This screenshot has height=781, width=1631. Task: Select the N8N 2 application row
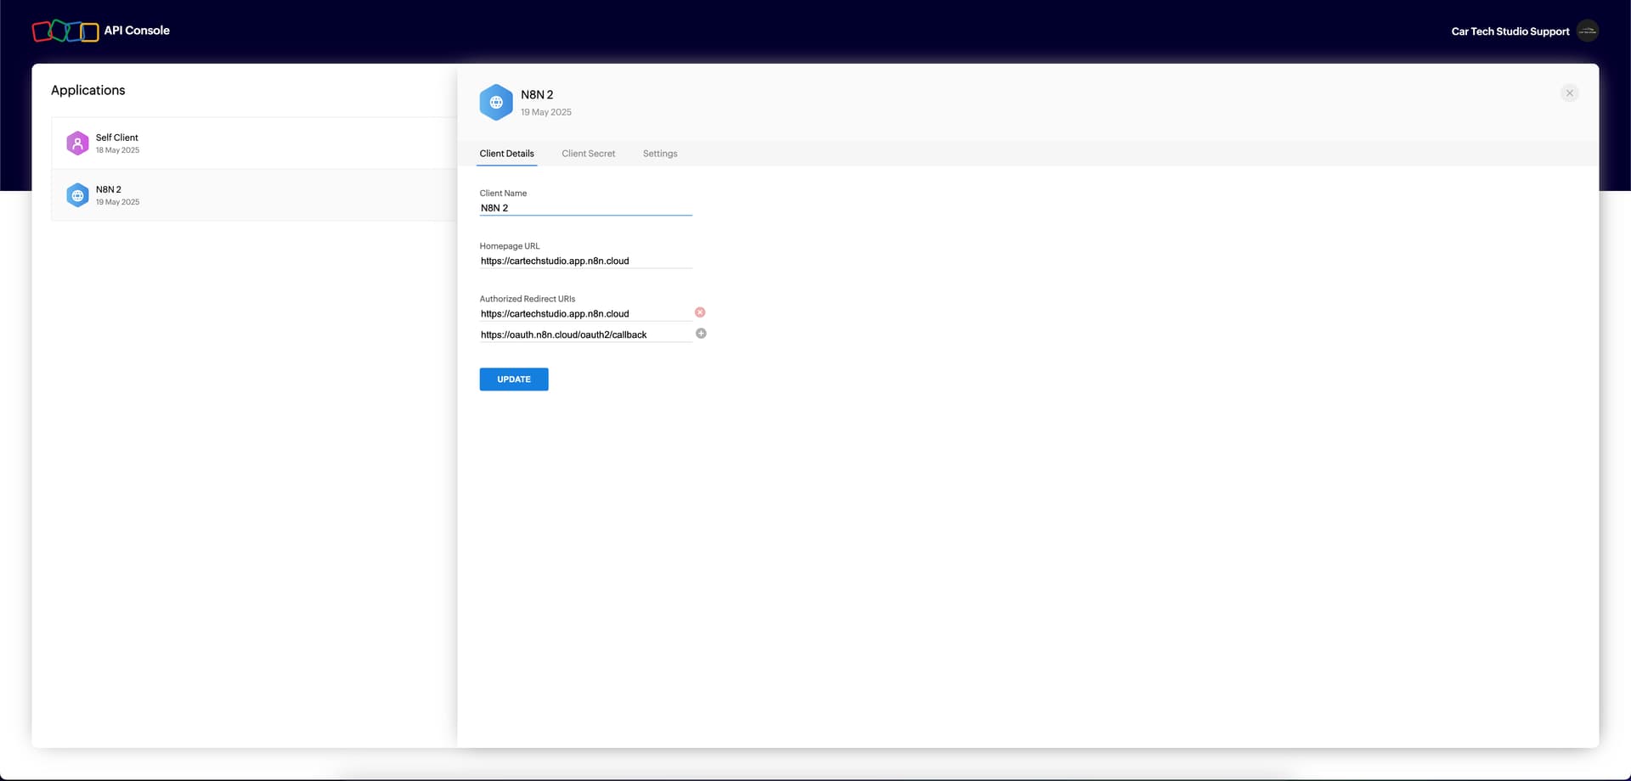[254, 195]
